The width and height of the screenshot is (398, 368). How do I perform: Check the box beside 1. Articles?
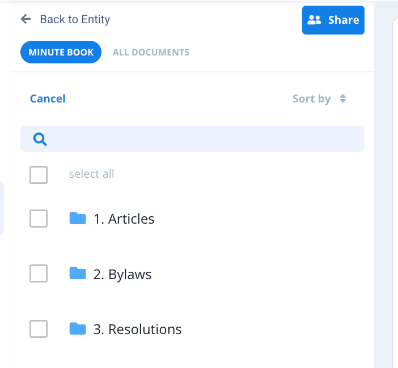39,219
